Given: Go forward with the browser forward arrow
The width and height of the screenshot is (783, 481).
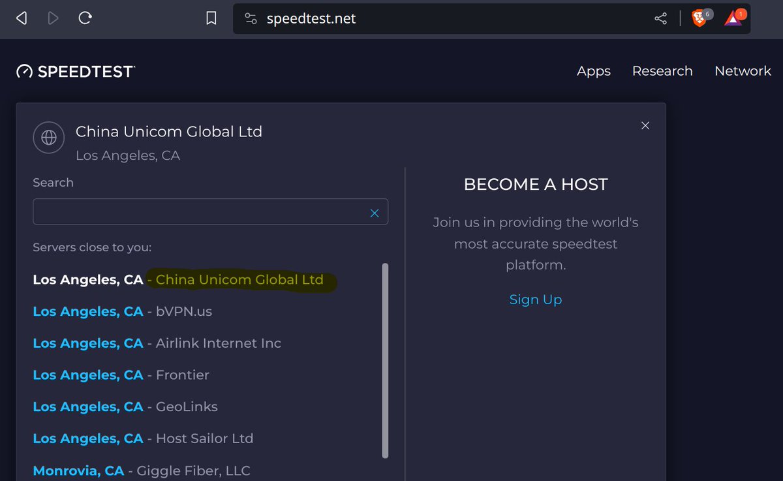Looking at the screenshot, I should (53, 18).
